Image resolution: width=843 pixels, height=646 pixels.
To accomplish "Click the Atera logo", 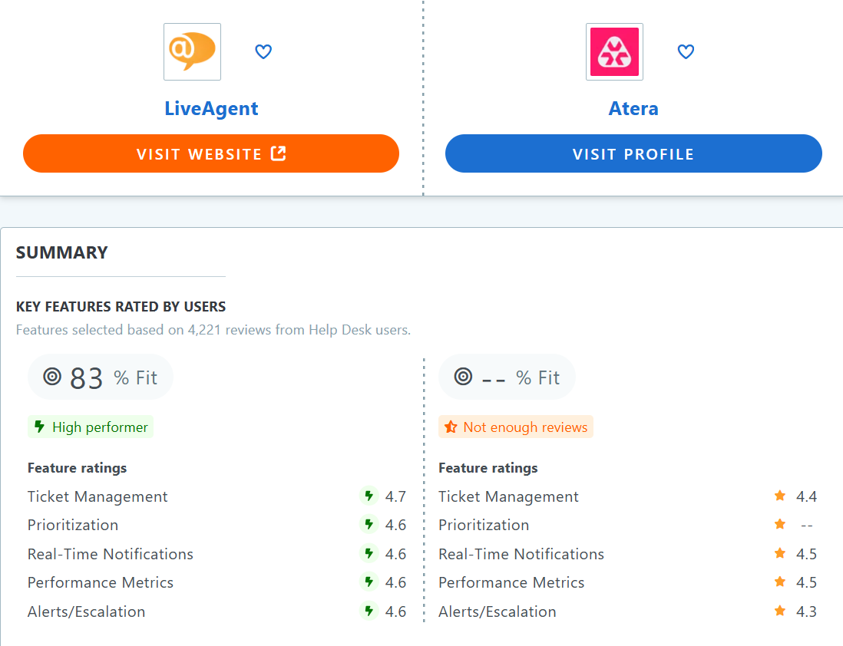I will pos(614,51).
